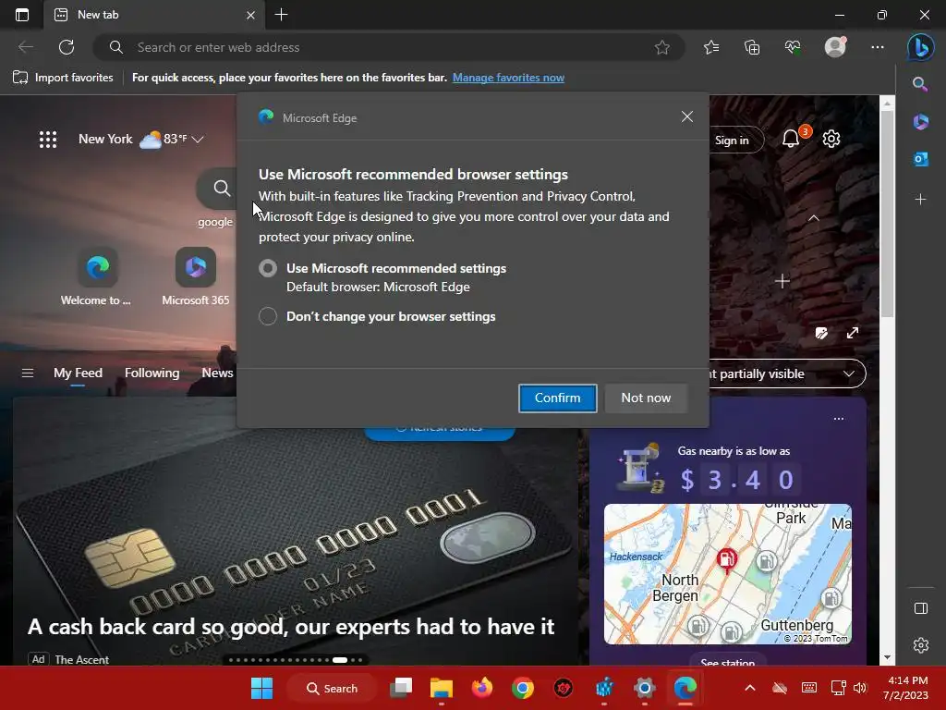The width and height of the screenshot is (946, 710).
Task: Open File Explorer from taskbar
Action: (441, 688)
